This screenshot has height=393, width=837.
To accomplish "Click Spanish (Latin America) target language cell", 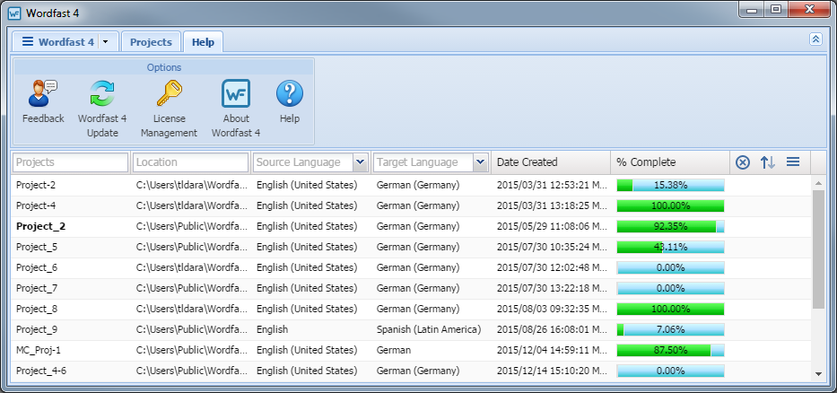I will click(429, 329).
